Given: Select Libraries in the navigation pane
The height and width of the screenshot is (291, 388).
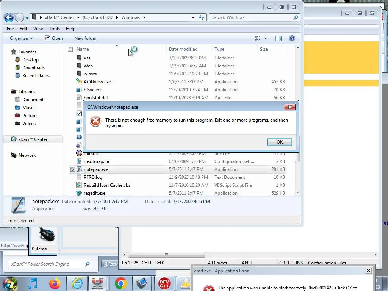Looking at the screenshot, I should tap(23, 92).
